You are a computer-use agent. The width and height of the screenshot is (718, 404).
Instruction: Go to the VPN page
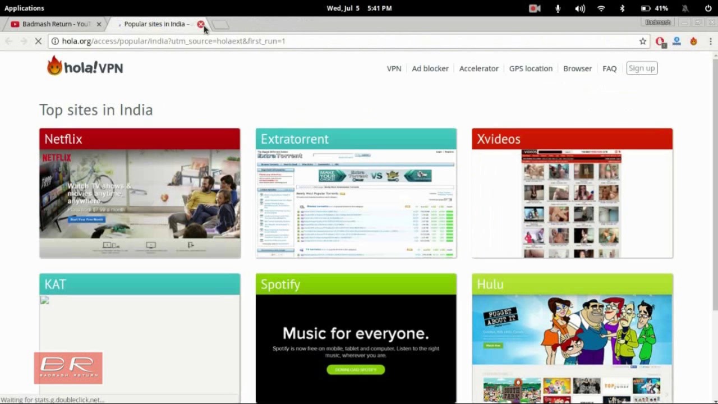pyautogui.click(x=394, y=68)
